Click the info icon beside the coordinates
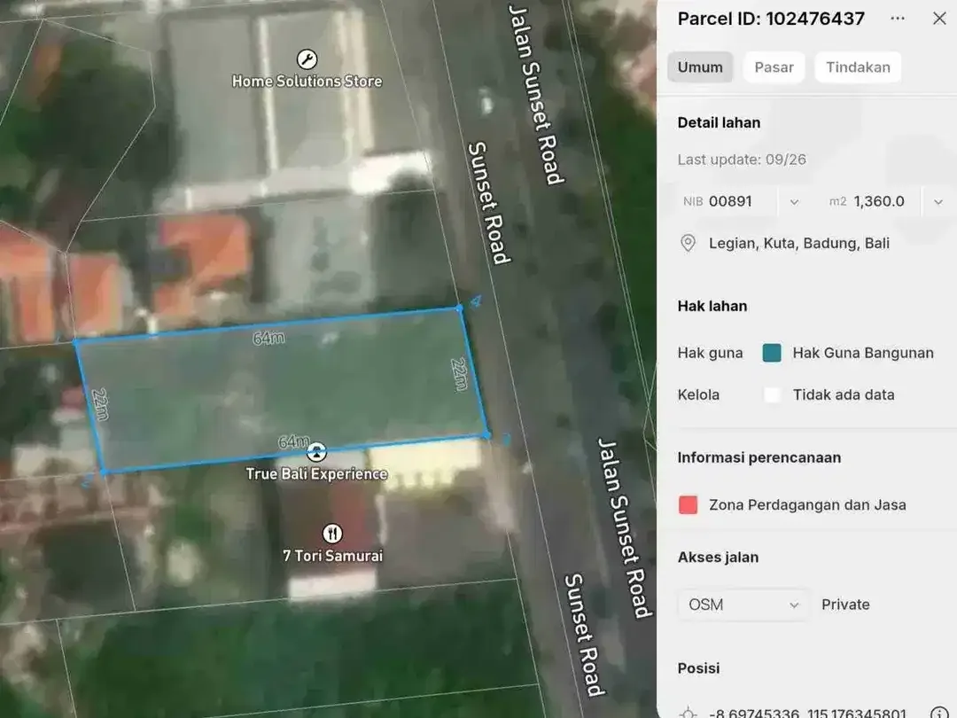The height and width of the screenshot is (718, 957). pyautogui.click(x=938, y=713)
